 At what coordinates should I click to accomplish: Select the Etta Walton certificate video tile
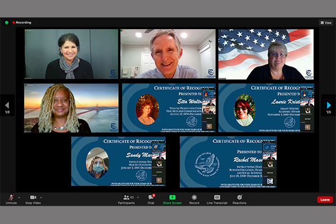click(168, 108)
